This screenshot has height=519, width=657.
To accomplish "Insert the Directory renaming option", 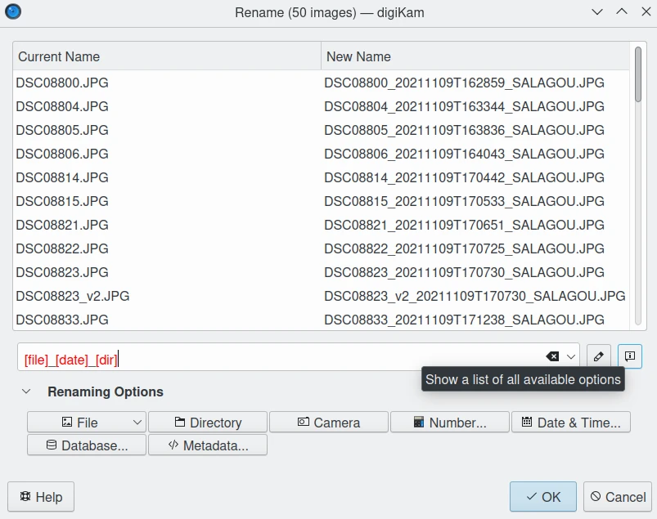I will tap(208, 423).
